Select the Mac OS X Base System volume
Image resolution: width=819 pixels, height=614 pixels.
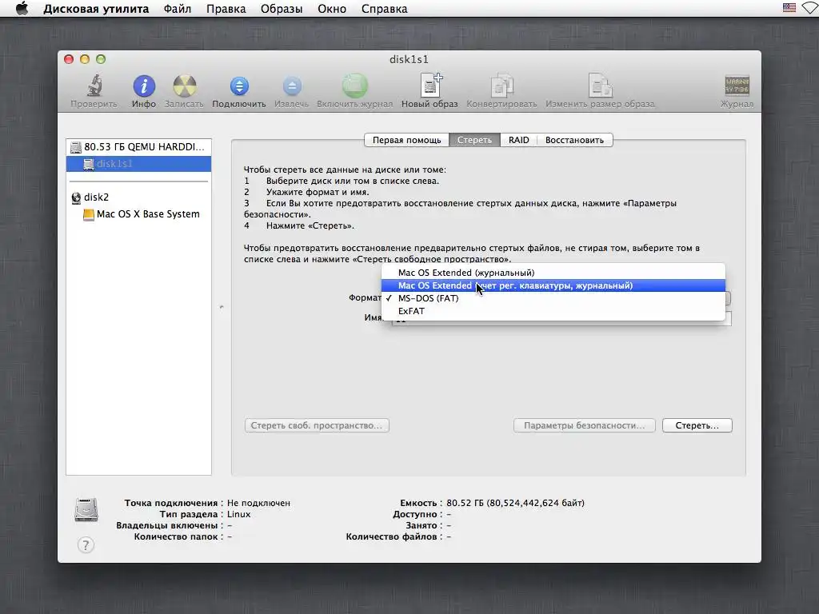pos(138,214)
